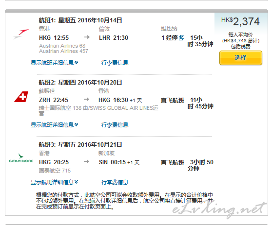Image resolution: width=272 pixels, height=225 pixels.
Task: Click the Austrian Airlines logo icon
Action: tap(21, 34)
